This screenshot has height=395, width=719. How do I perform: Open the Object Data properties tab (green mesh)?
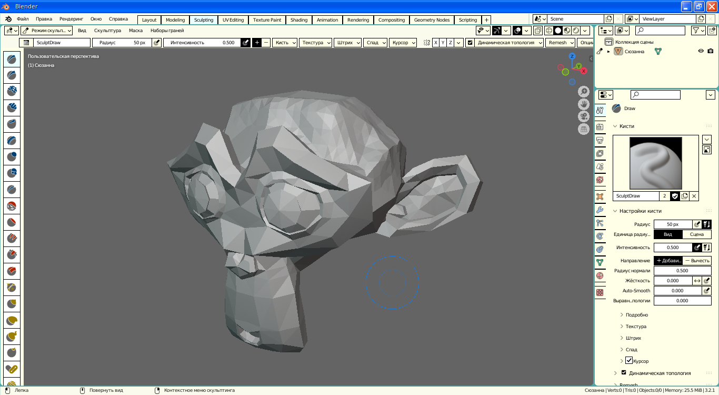(x=600, y=262)
